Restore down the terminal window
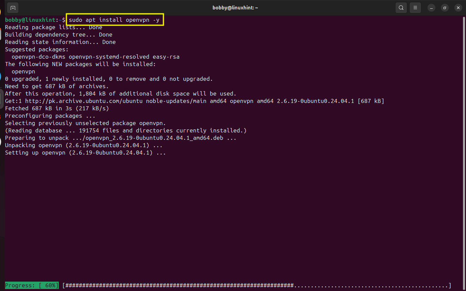Screen dimensions: 466x291 [x=445, y=8]
